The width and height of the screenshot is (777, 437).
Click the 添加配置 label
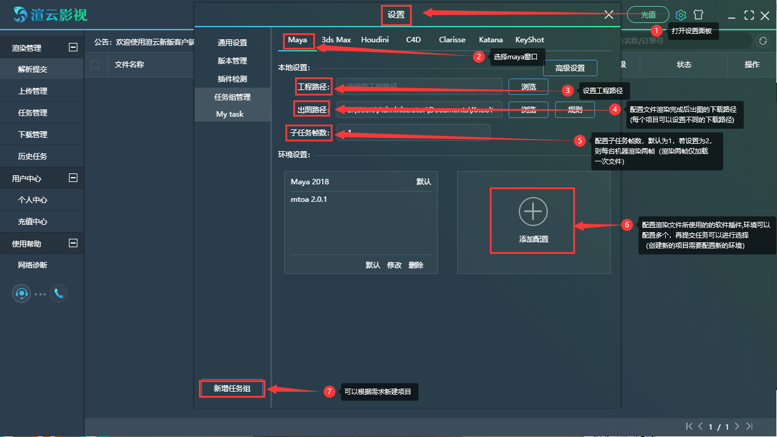pyautogui.click(x=534, y=239)
